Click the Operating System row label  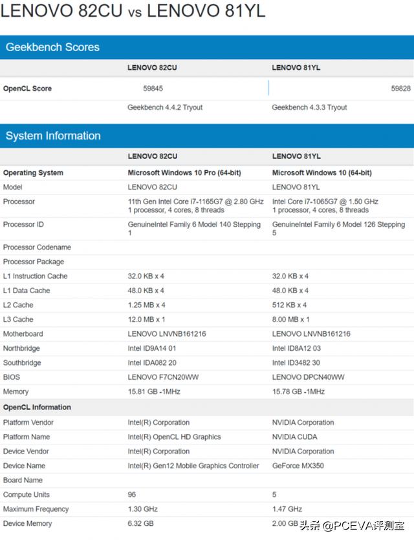33,173
